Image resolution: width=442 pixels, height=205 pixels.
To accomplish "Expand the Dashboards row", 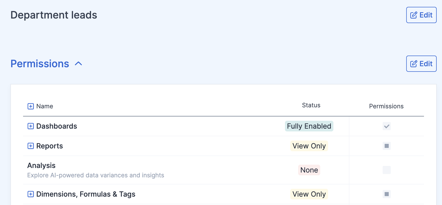I will tap(31, 126).
